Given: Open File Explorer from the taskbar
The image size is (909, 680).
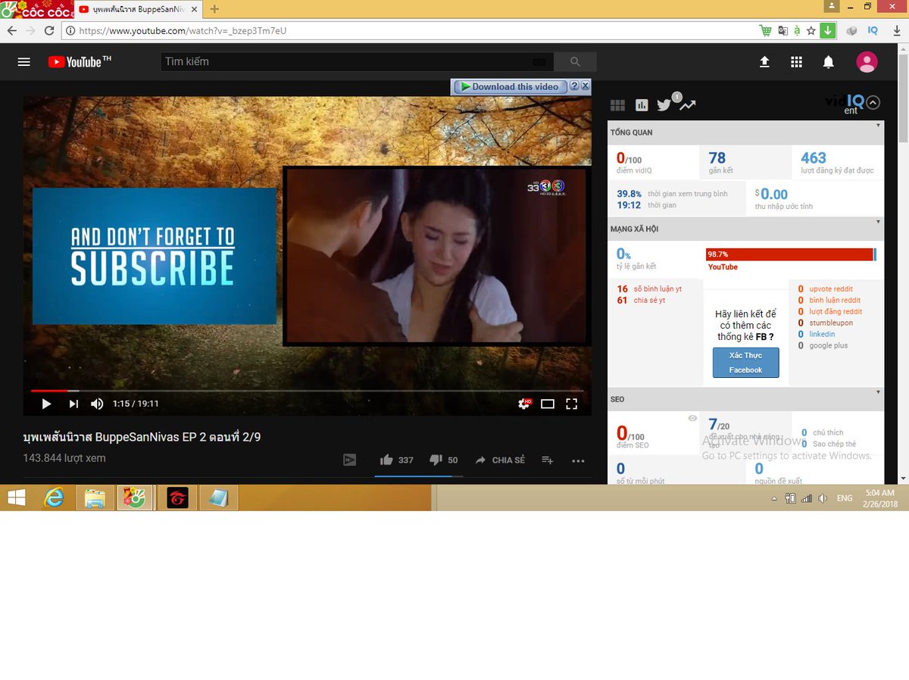Looking at the screenshot, I should 95,498.
